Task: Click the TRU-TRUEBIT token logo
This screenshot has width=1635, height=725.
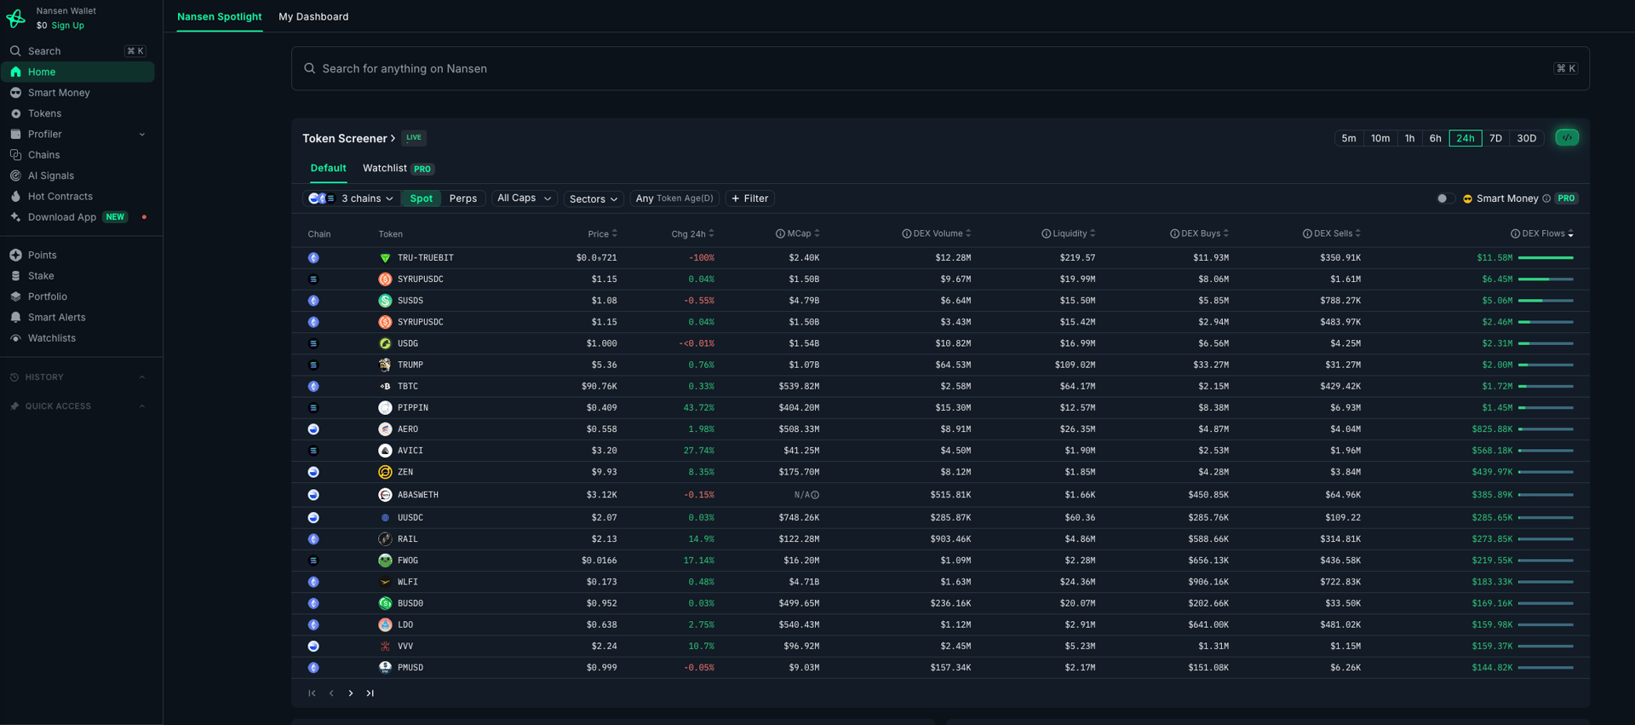Action: (385, 257)
